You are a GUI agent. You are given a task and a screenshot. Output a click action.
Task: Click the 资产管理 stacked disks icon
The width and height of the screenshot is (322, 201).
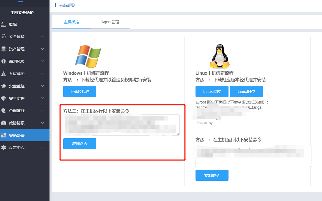[x=4, y=49]
